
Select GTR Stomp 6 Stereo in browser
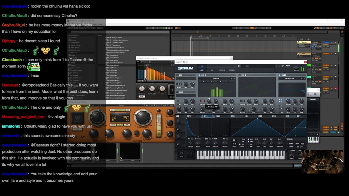pyautogui.click(x=115, y=38)
